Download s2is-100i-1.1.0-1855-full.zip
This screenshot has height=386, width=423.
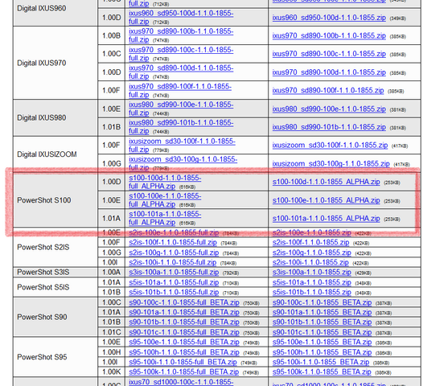(172, 262)
